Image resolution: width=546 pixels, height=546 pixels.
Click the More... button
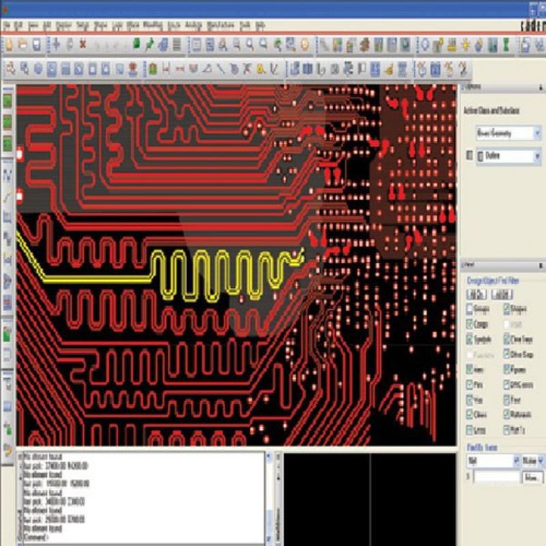pos(532,478)
